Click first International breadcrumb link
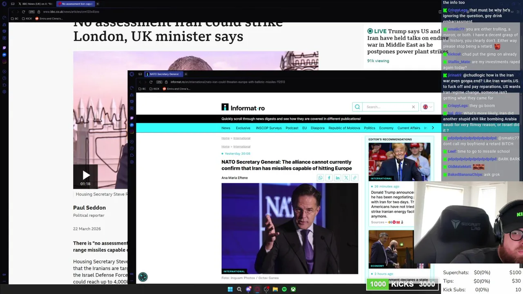This screenshot has width=523, height=294. pyautogui.click(x=242, y=138)
